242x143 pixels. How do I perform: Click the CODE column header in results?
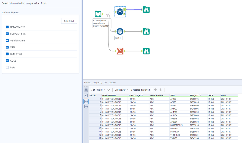tap(214, 95)
